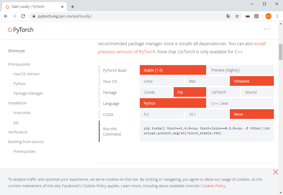Viewport: 283px width, 195px height.
Task: Select Conda package option
Action: tap(156, 92)
